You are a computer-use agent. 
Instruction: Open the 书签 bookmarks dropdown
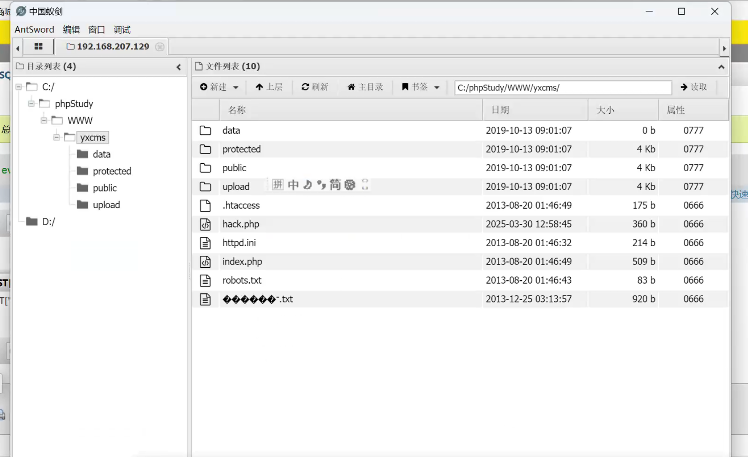coord(420,87)
